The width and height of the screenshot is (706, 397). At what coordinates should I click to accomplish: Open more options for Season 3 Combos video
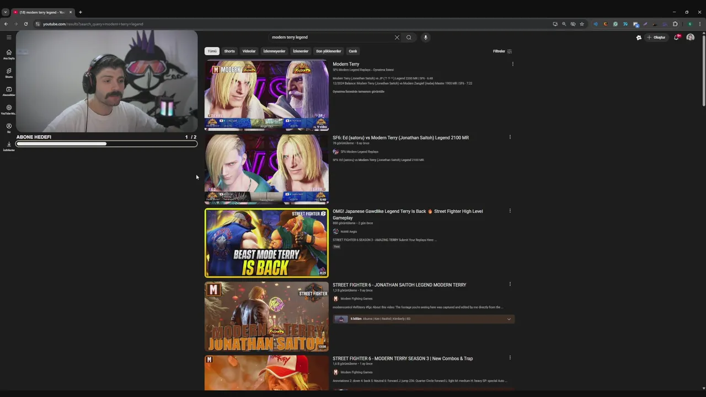point(510,358)
